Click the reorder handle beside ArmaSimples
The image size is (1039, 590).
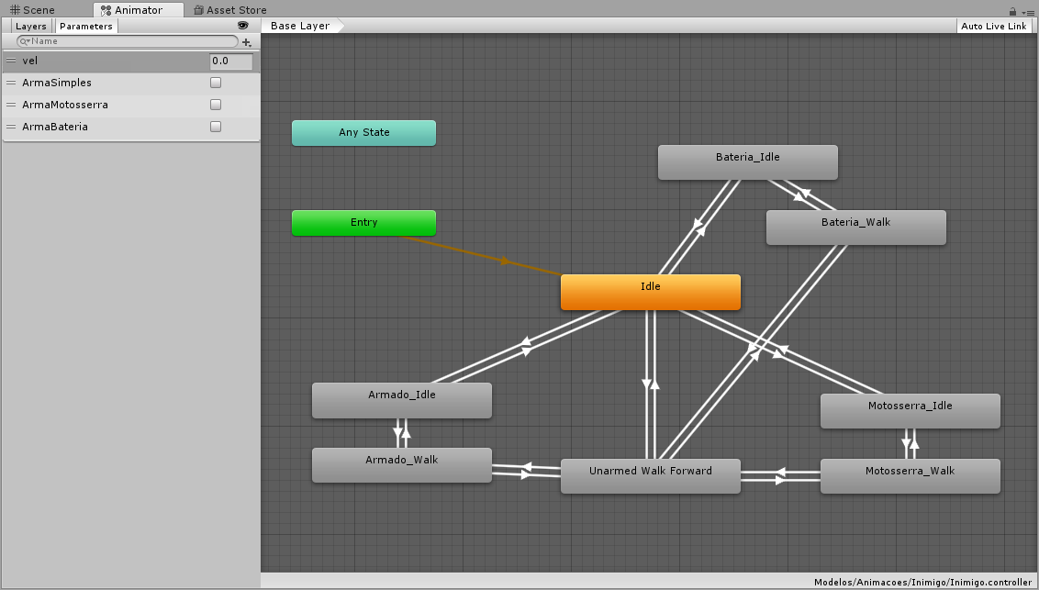pyautogui.click(x=11, y=83)
